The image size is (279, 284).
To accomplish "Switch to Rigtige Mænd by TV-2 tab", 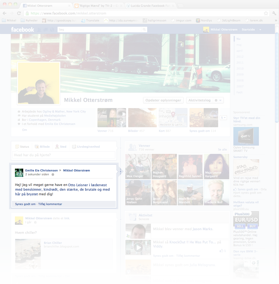I will point(99,6).
